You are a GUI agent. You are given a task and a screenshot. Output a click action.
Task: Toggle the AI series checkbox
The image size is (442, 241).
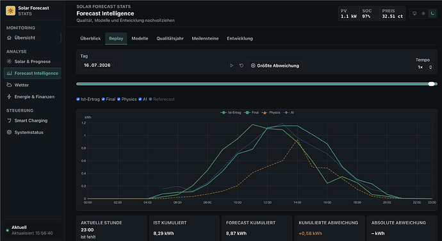pyautogui.click(x=140, y=99)
